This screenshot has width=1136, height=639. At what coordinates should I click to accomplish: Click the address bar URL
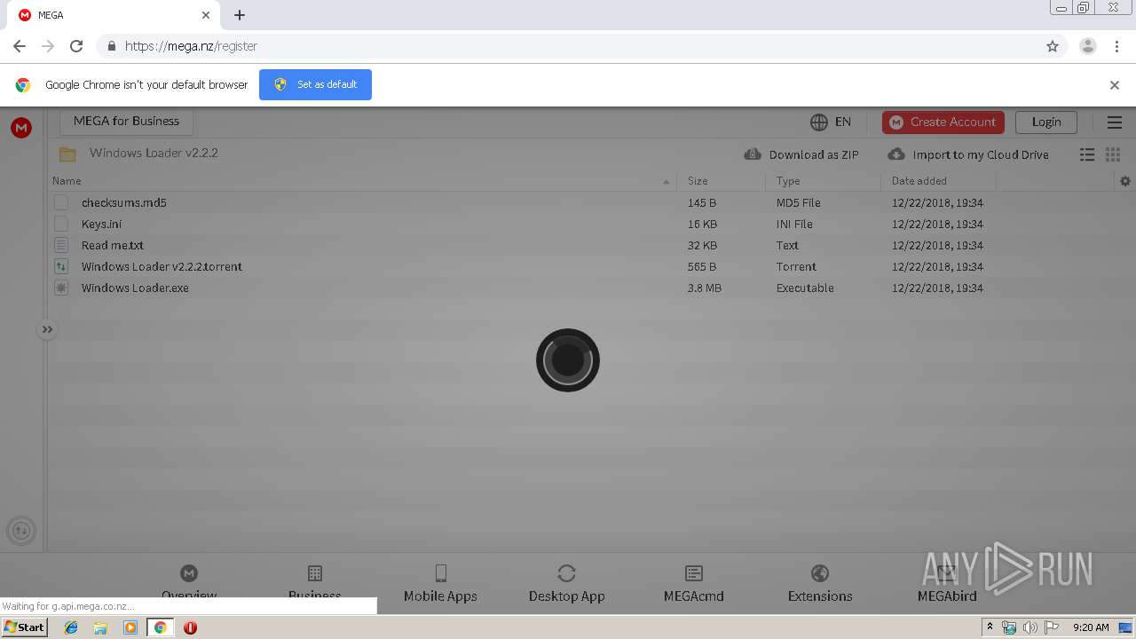191,46
